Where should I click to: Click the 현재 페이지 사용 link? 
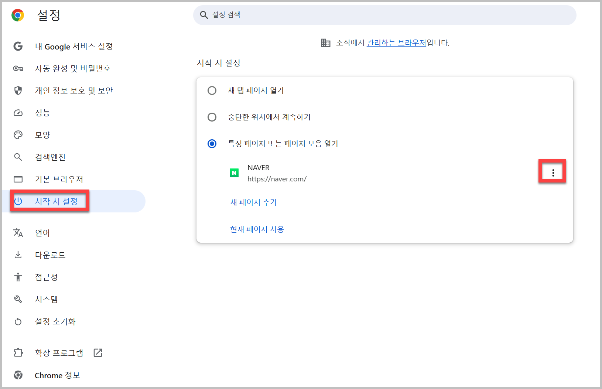click(x=257, y=229)
